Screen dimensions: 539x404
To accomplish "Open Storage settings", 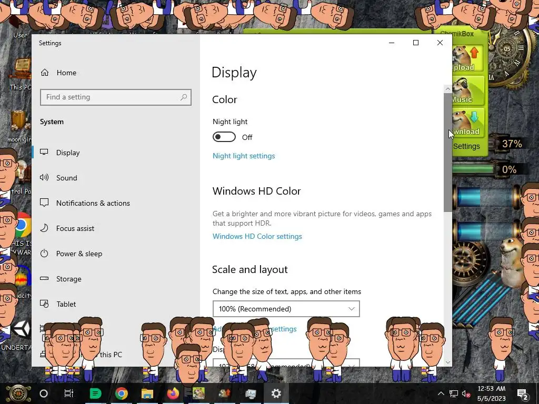I will point(69,279).
